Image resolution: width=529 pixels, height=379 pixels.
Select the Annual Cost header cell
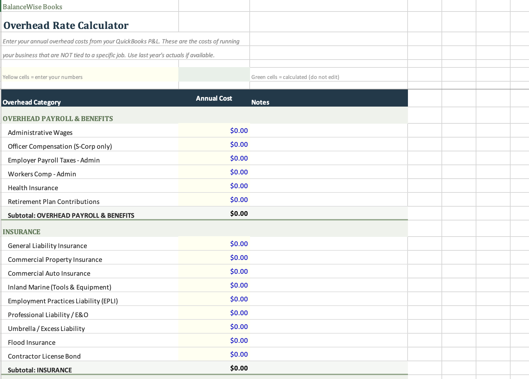coord(214,98)
